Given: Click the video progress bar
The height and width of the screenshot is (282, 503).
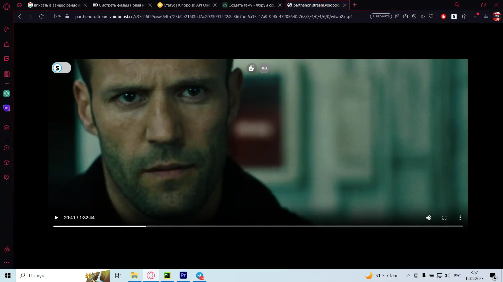Looking at the screenshot, I should pyautogui.click(x=258, y=226).
